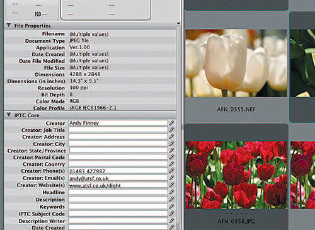
Task: Click the pencil icon beside Creator: Phone(s)
Action: click(171, 171)
